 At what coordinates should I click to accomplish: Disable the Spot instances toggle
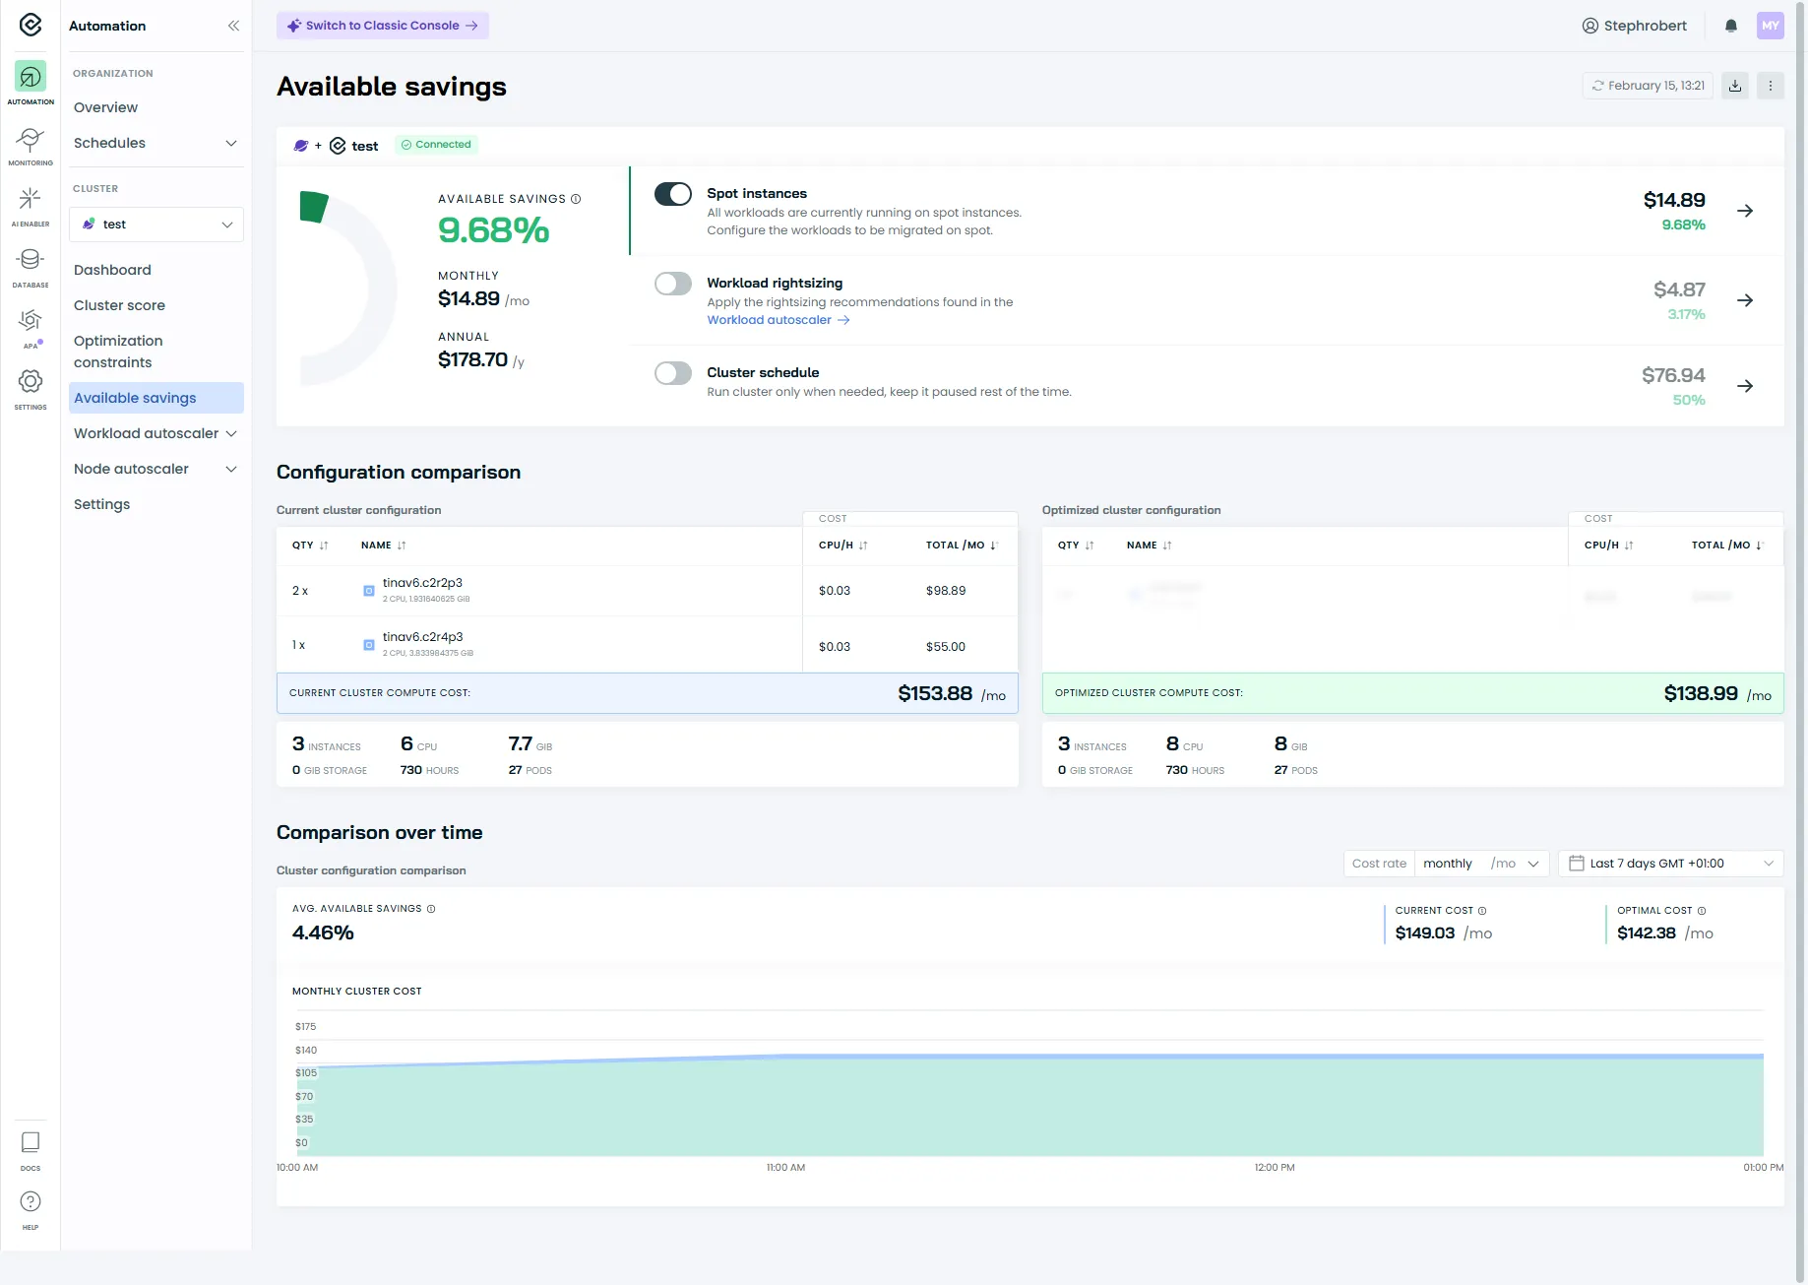[x=673, y=194]
